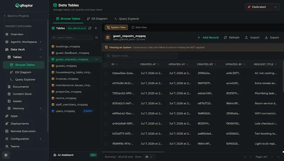Sort by UPDATED_AT column arrows
Viewport: 284px width, 161px height.
point(187,64)
